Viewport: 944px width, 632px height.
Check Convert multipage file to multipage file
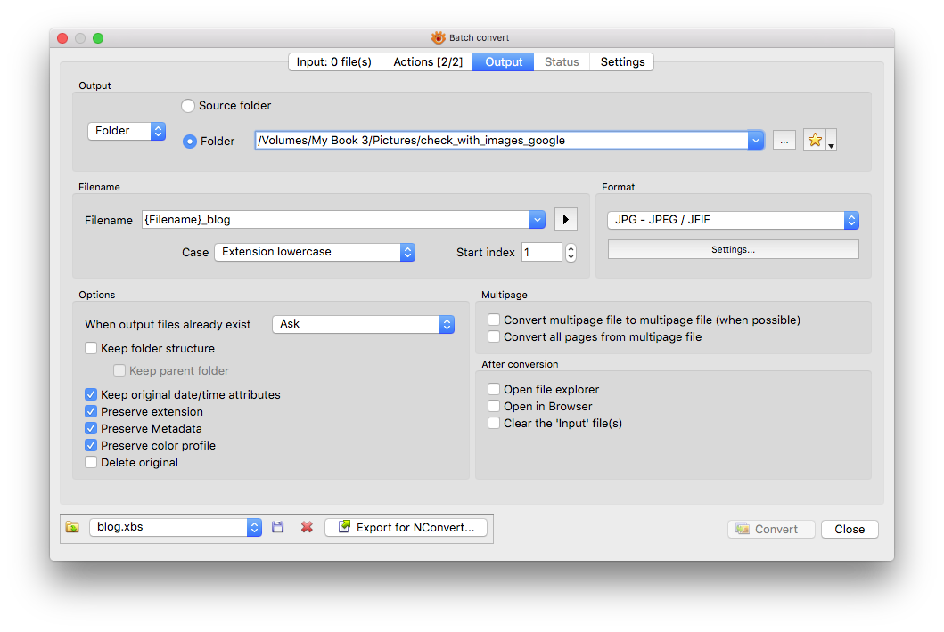point(494,320)
